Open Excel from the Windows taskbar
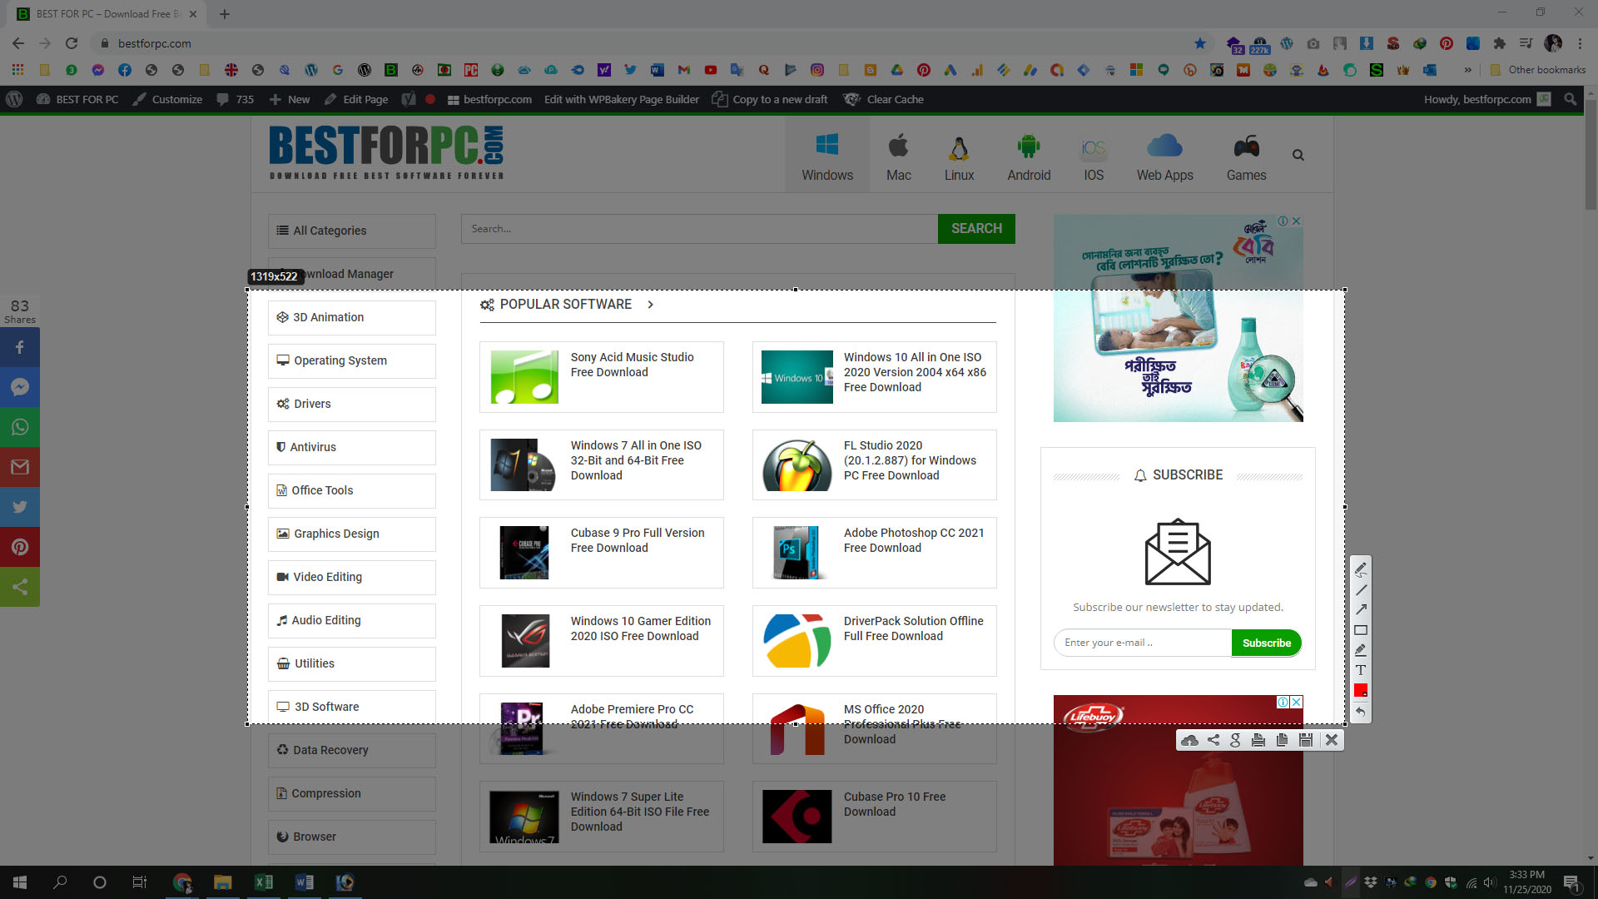 click(264, 882)
